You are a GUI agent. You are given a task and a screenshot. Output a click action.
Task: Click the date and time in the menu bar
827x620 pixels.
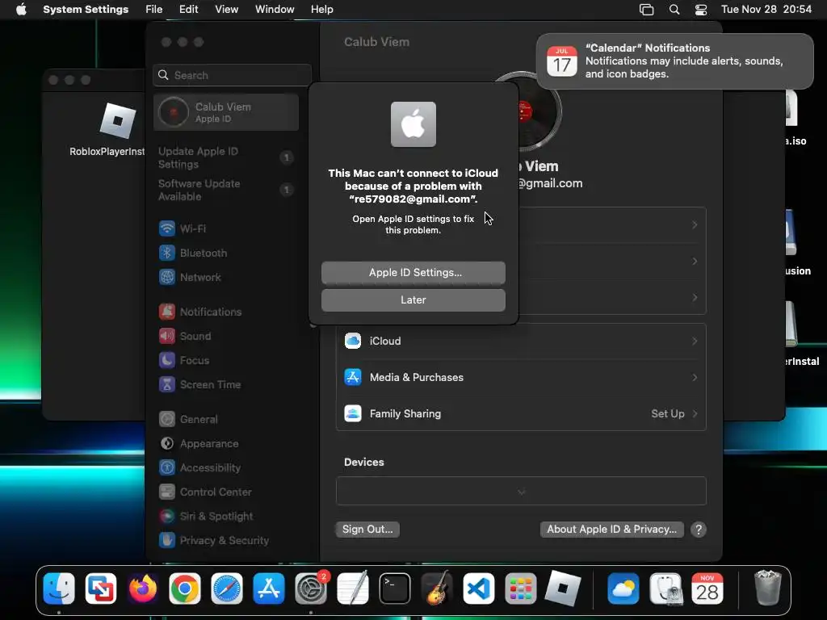point(766,10)
